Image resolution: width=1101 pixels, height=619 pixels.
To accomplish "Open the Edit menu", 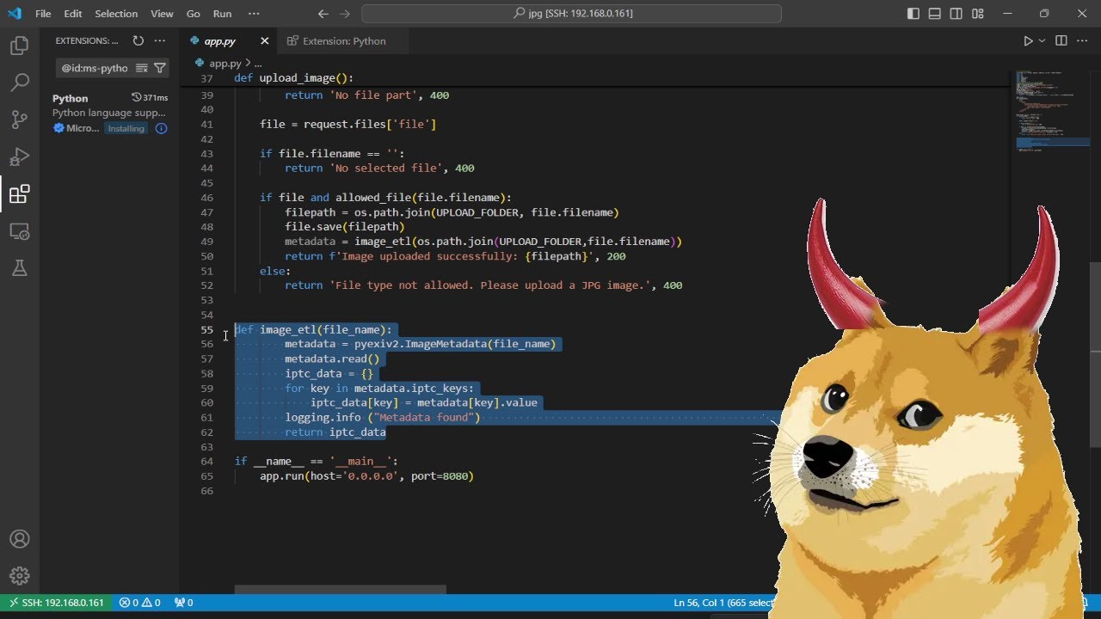I will [73, 14].
